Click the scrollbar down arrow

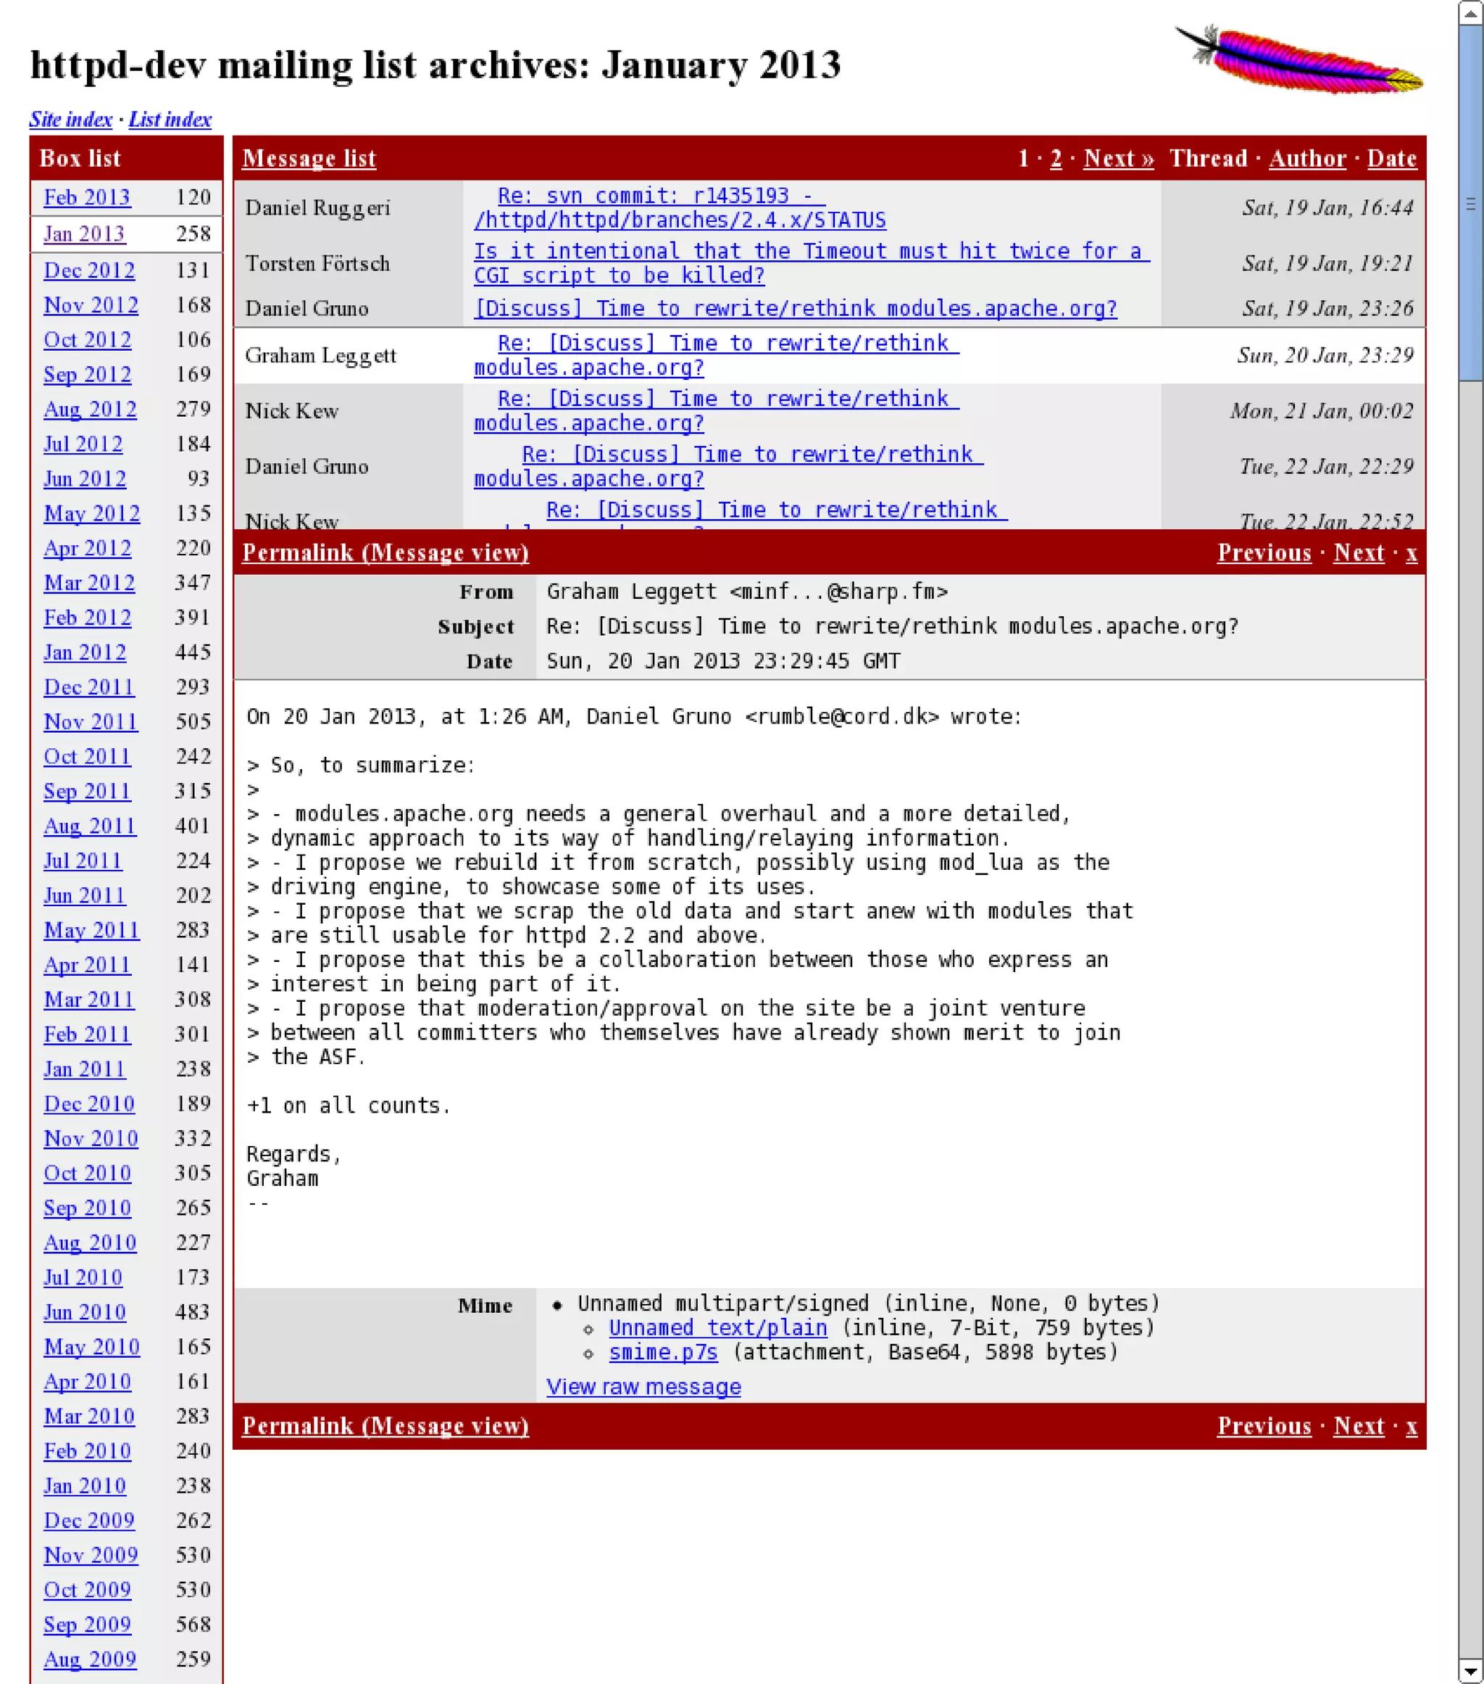point(1470,1672)
